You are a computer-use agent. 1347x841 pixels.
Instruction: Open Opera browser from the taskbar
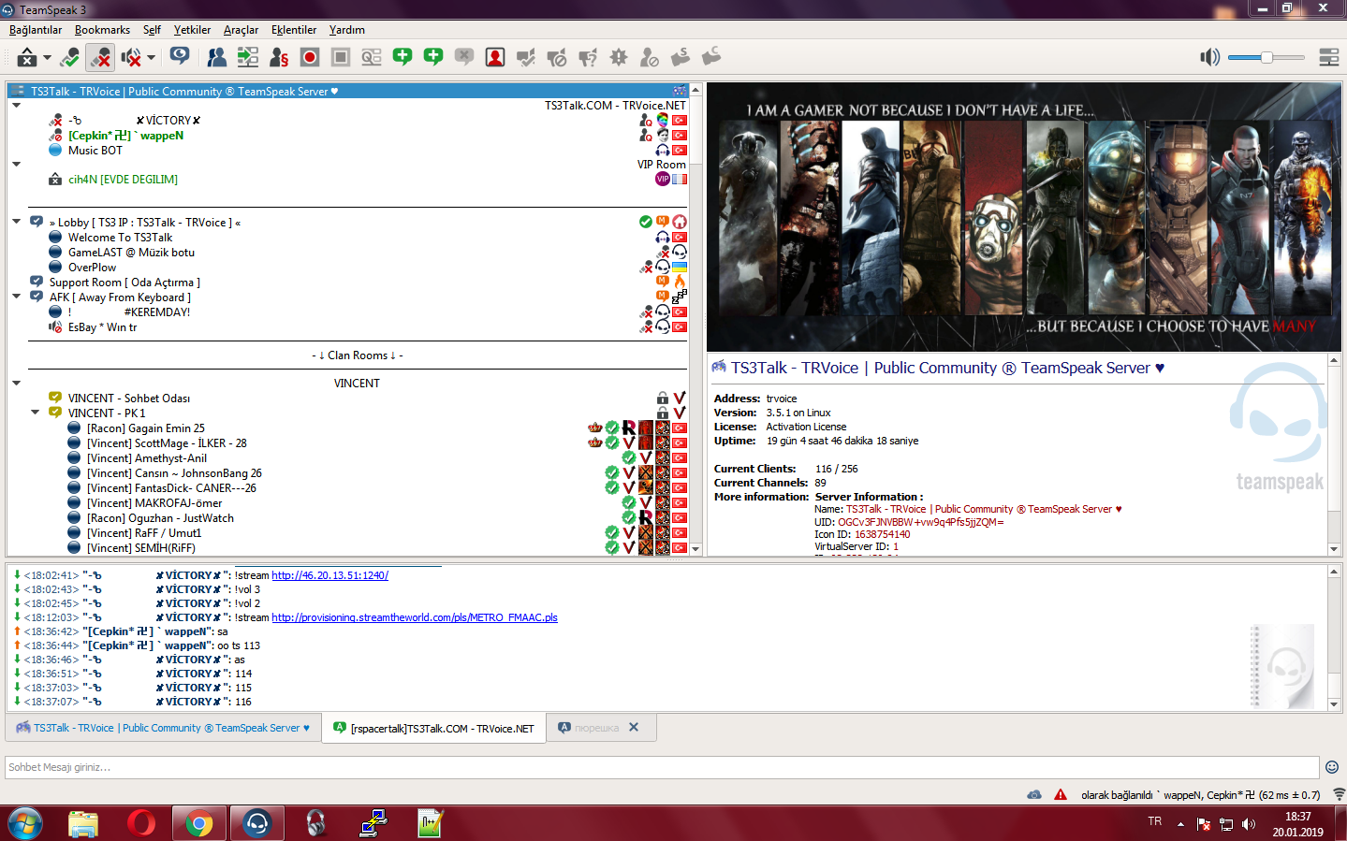pos(141,823)
